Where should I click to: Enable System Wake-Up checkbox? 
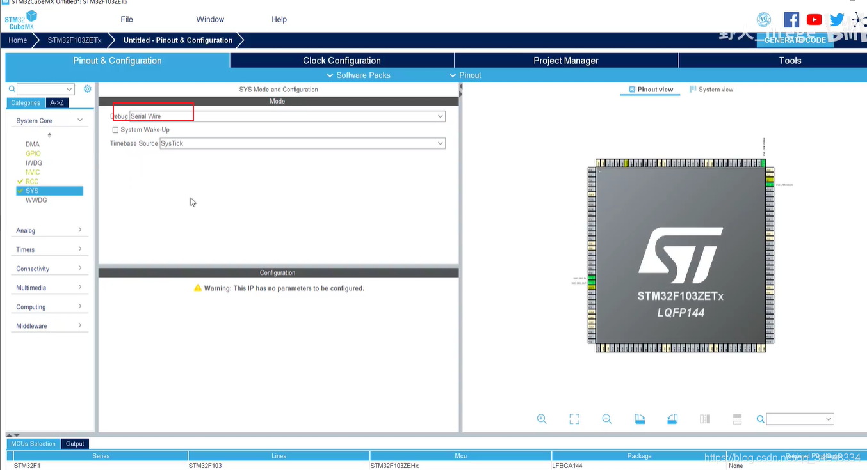tap(115, 130)
